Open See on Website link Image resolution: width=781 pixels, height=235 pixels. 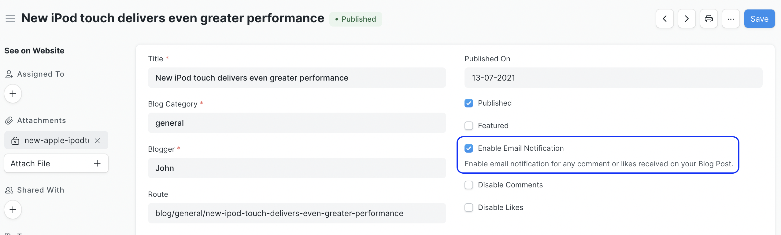pos(34,51)
